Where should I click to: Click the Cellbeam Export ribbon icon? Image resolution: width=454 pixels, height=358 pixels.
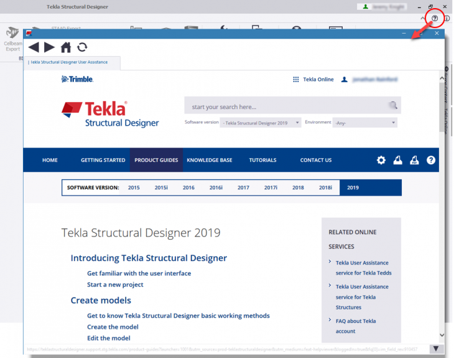coord(12,39)
